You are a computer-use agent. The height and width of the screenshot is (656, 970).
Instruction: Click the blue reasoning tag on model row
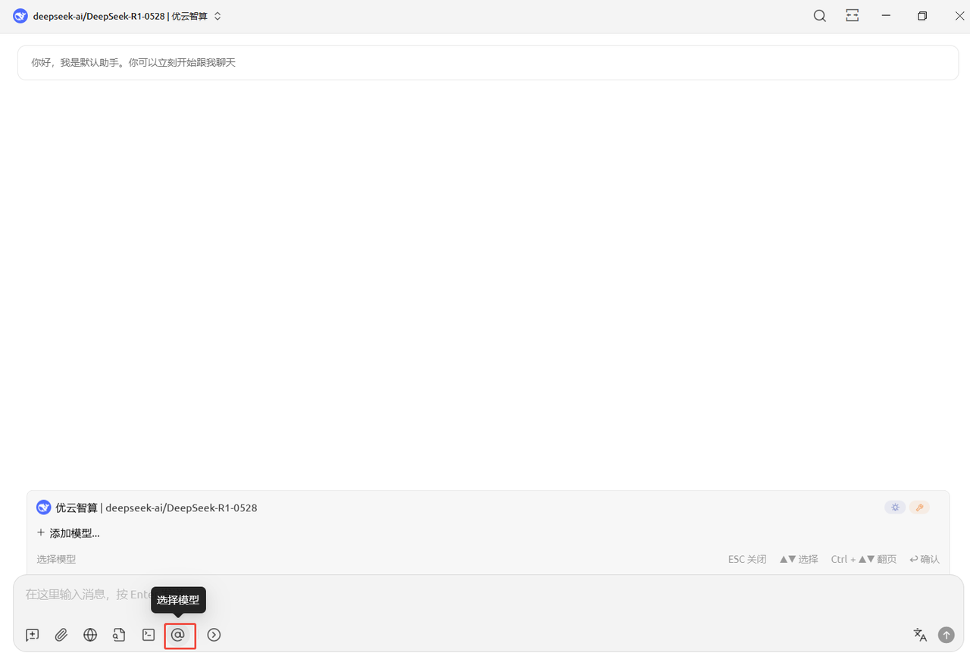click(x=895, y=508)
